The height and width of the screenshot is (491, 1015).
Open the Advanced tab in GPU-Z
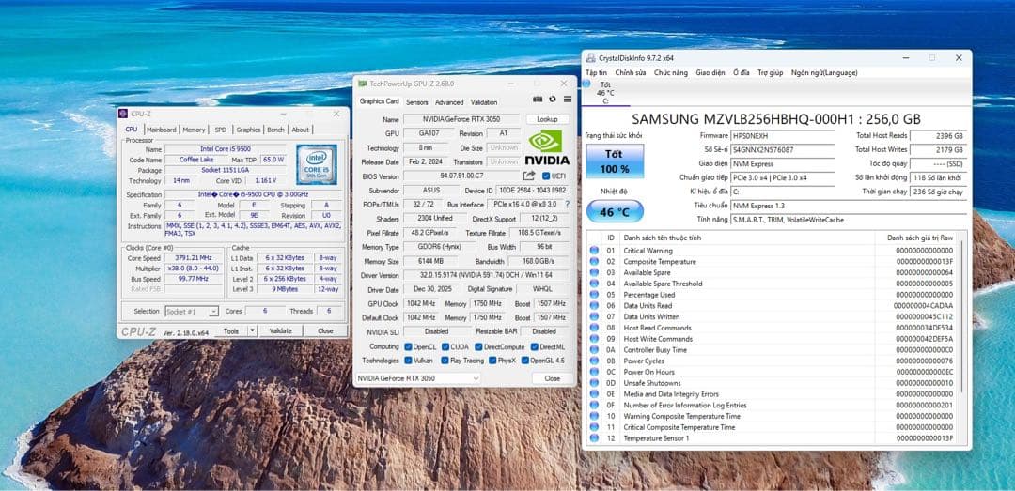tap(449, 102)
